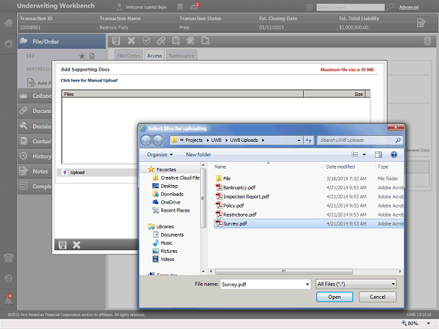
Task: Open the All Files type dropdown
Action: click(356, 284)
